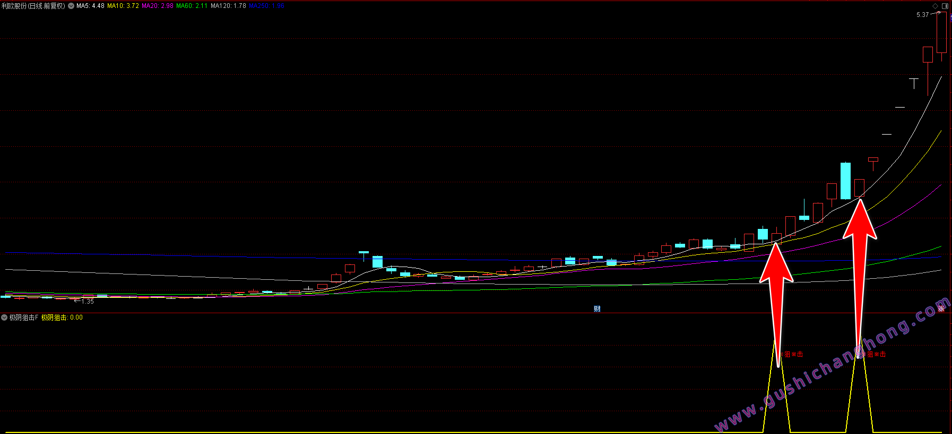This screenshot has width=952, height=434.
Task: Click the 1.35 low price label
Action: (88, 302)
